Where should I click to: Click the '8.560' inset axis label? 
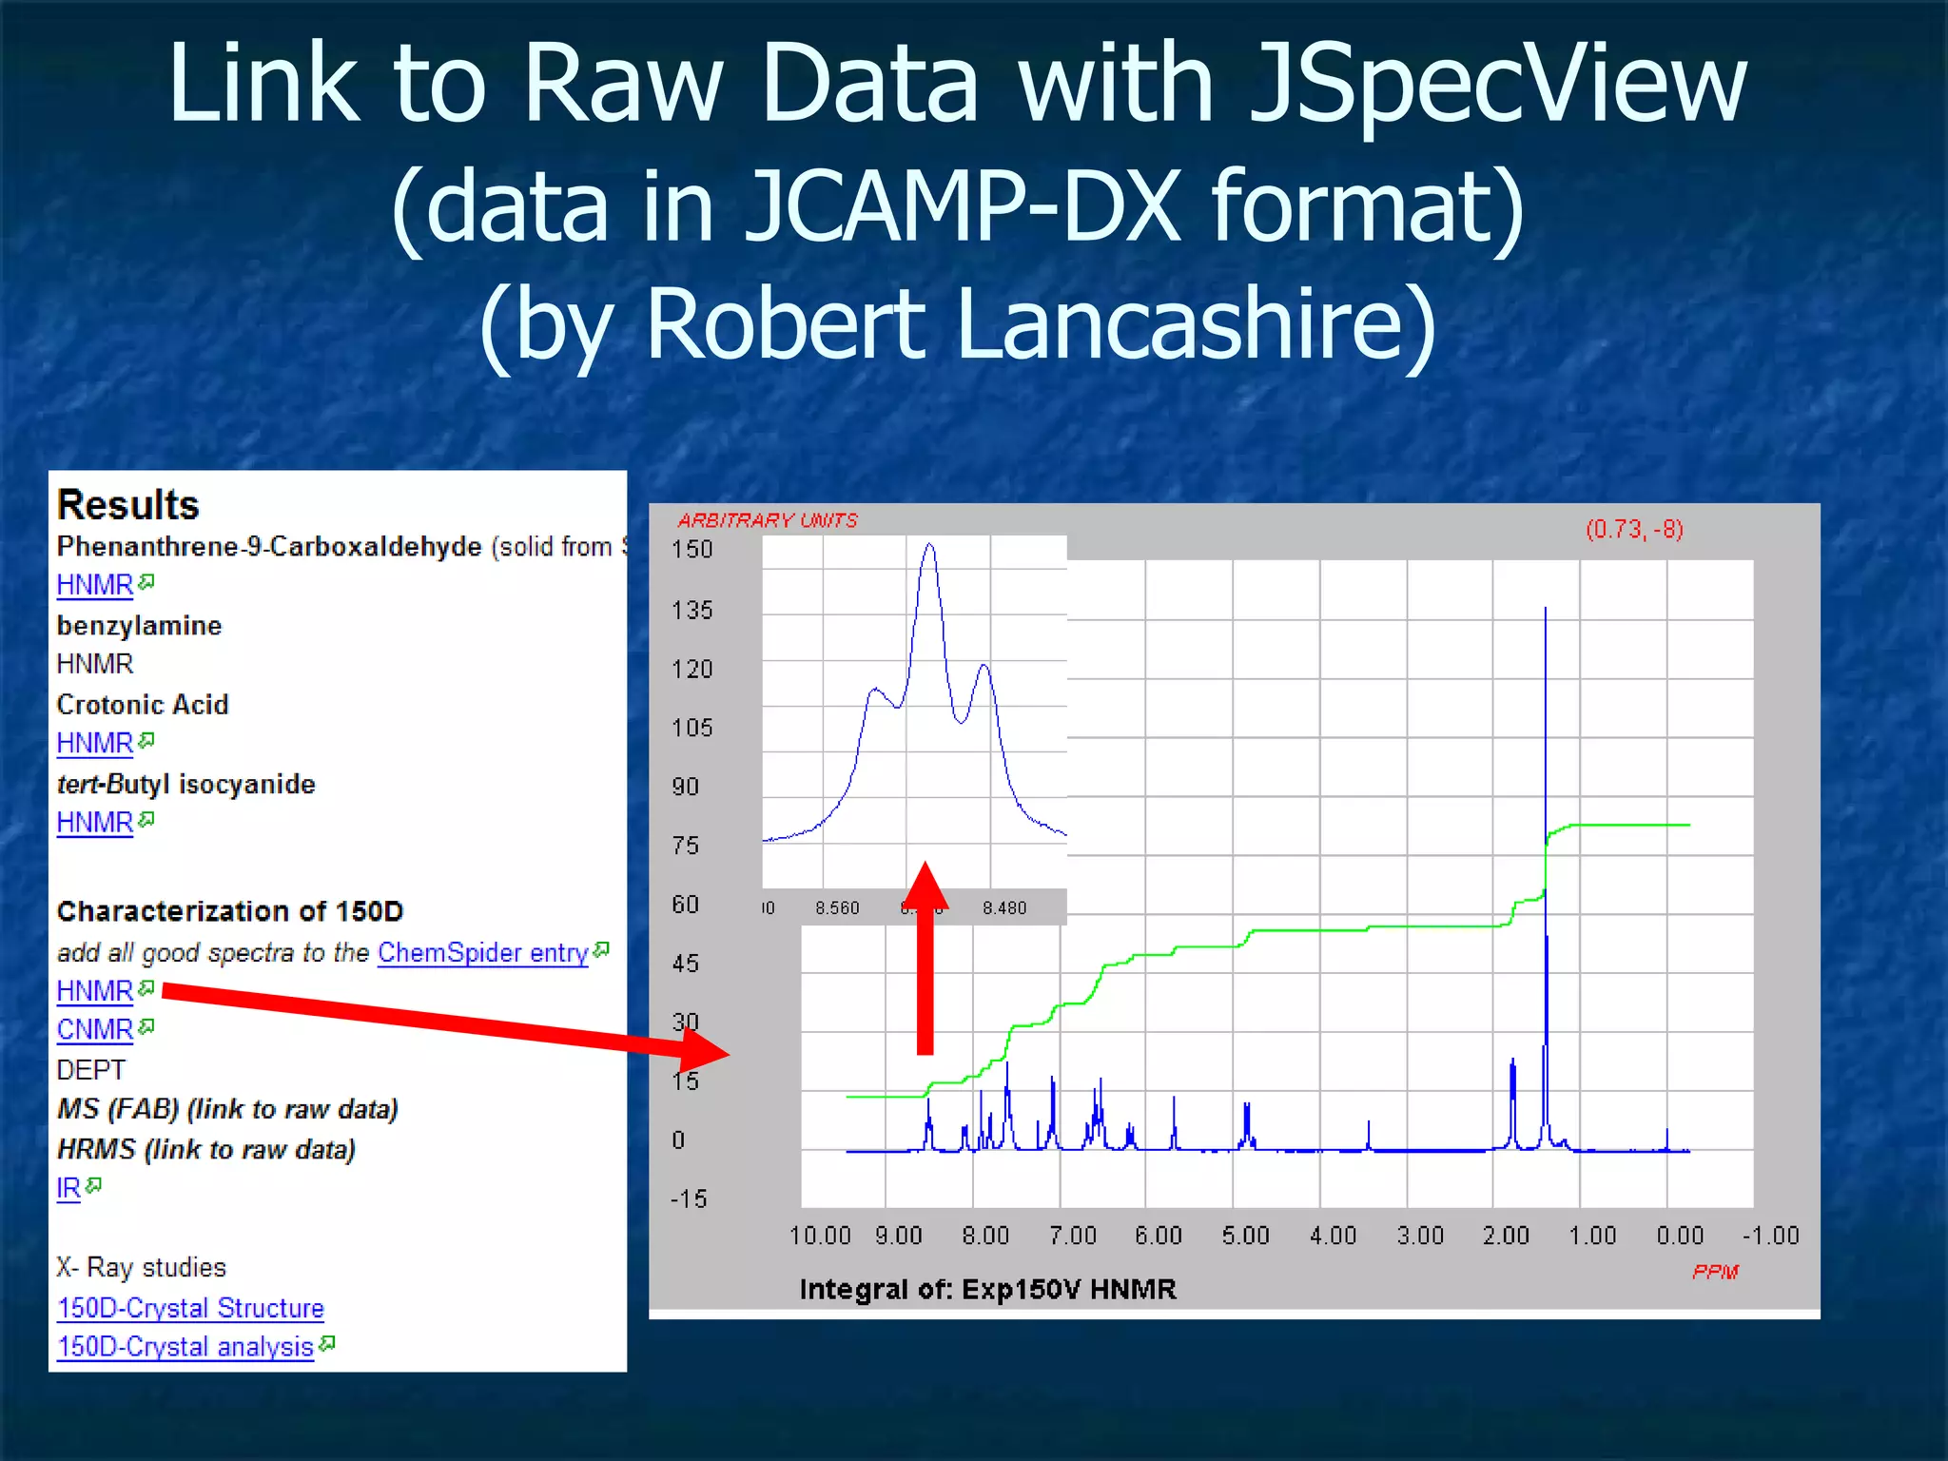click(x=837, y=908)
